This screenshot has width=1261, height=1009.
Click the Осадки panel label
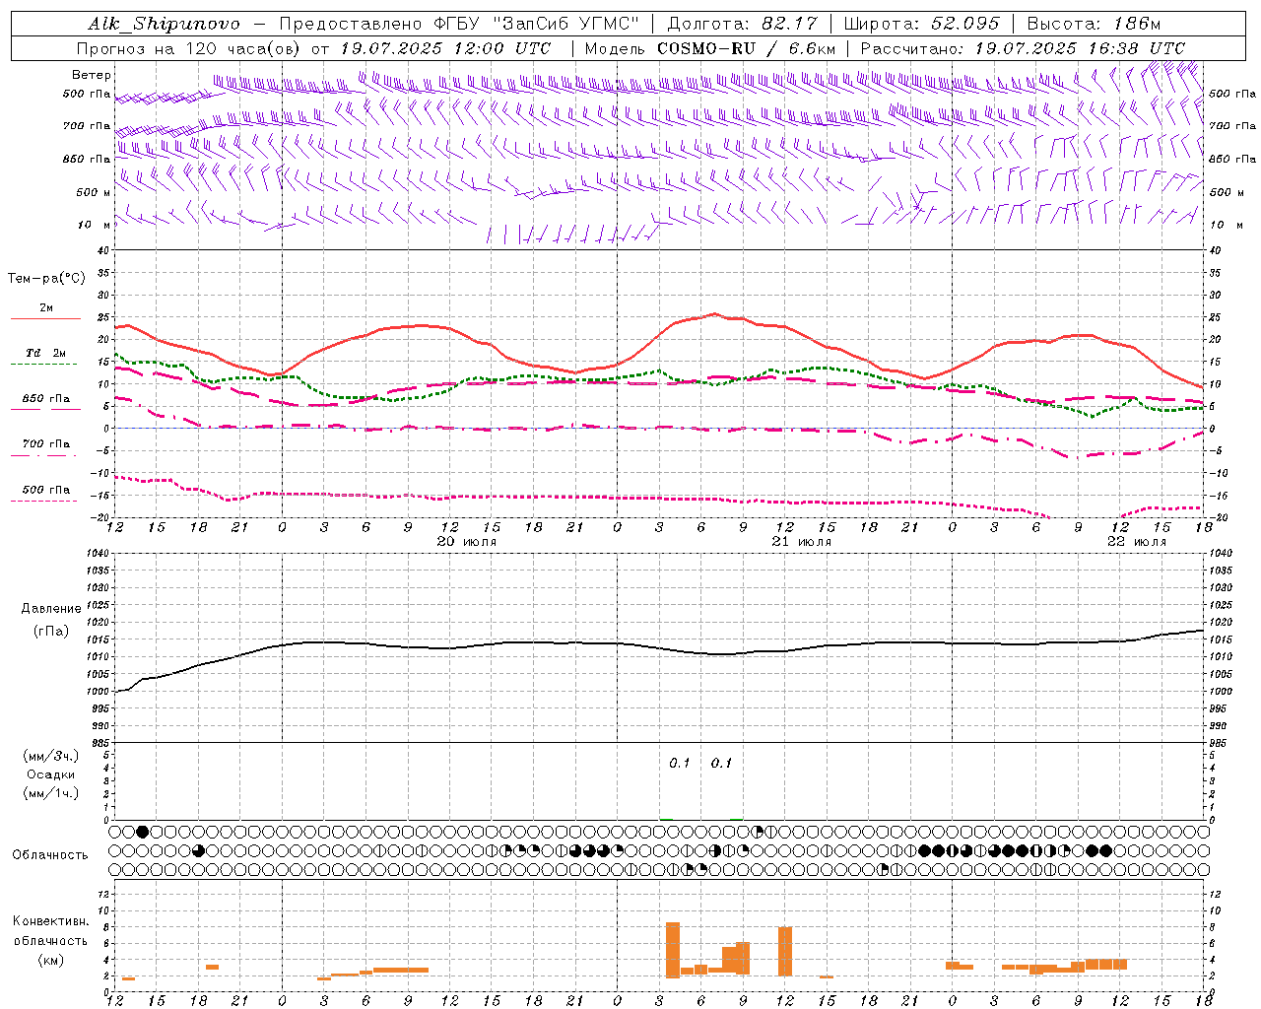(51, 774)
